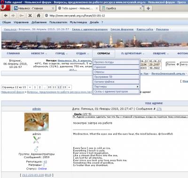Click the browser address bar URL
Image resolution: width=188 pixels, height=178 pixels.
77,16
